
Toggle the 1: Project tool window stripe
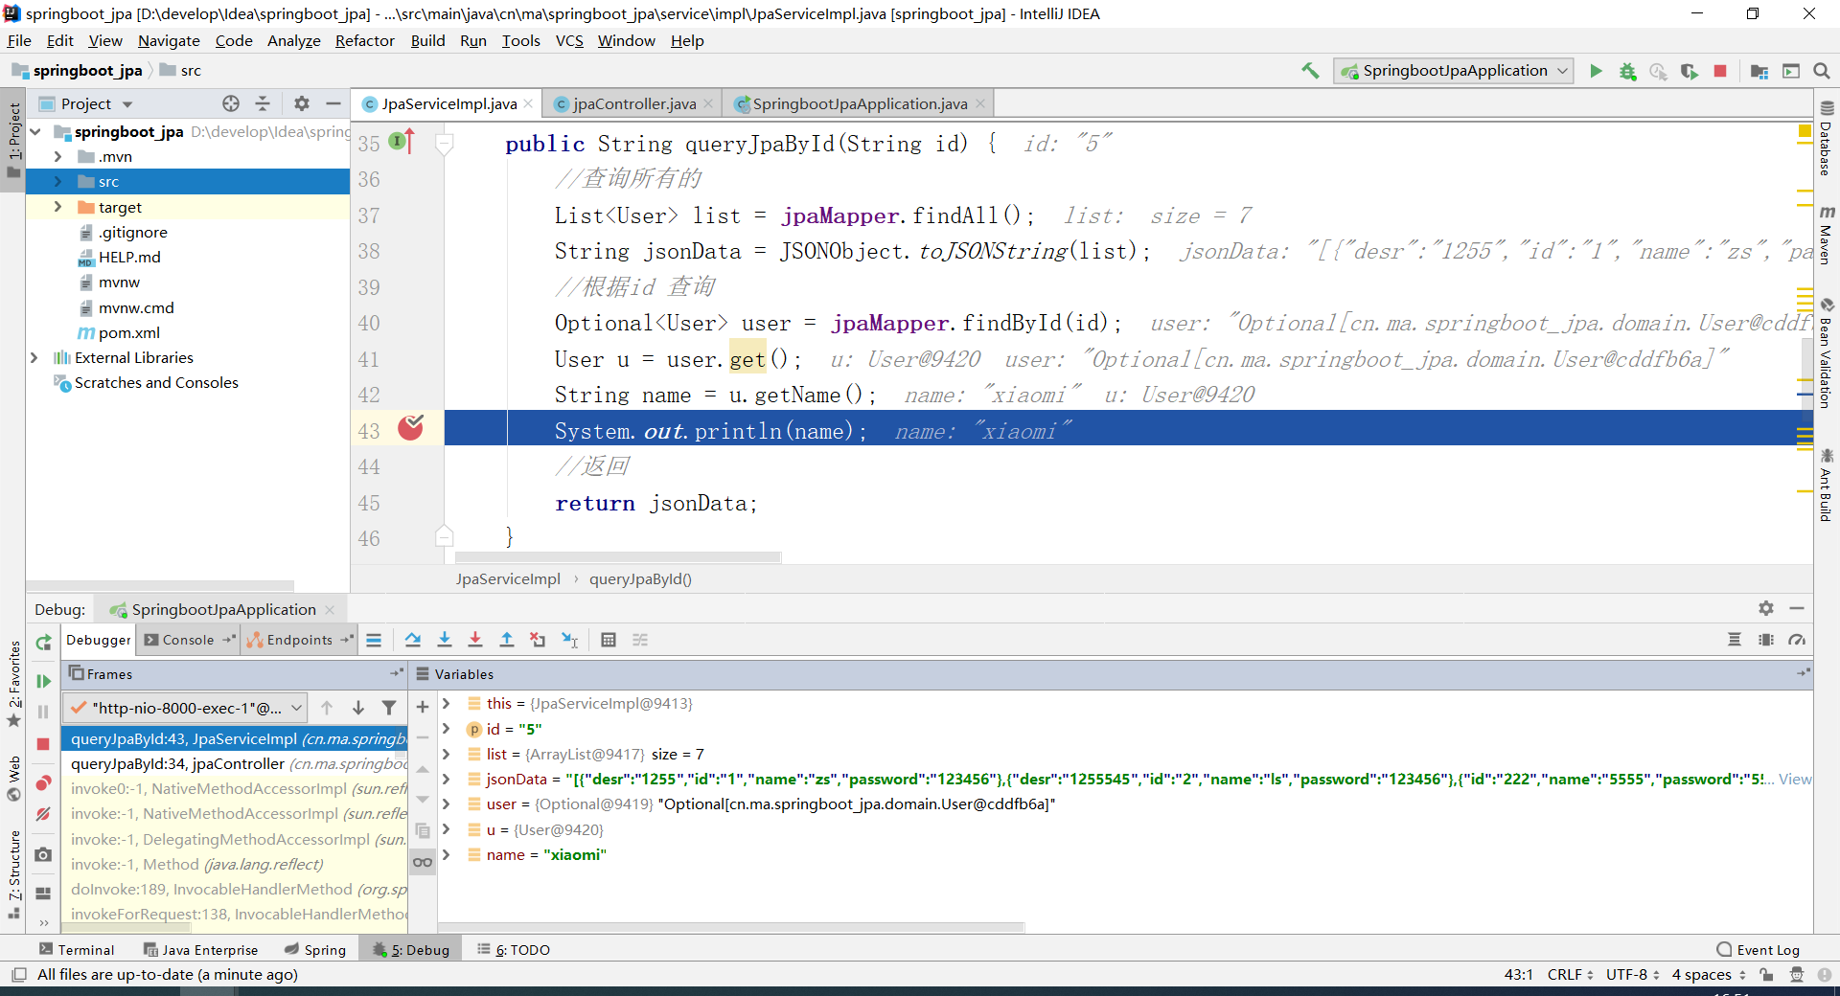pos(13,140)
